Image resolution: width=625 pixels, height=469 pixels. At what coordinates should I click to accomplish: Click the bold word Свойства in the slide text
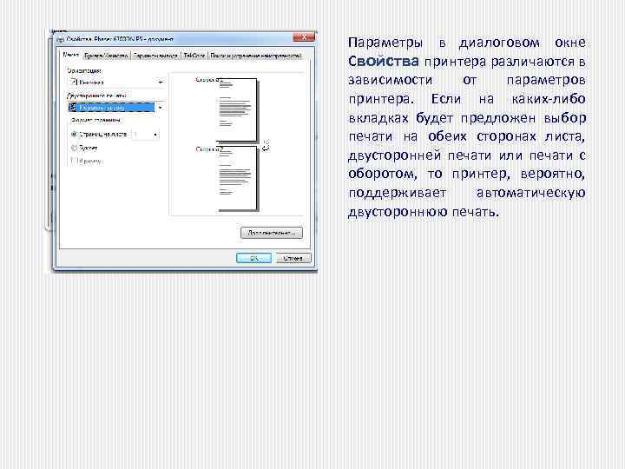click(384, 61)
